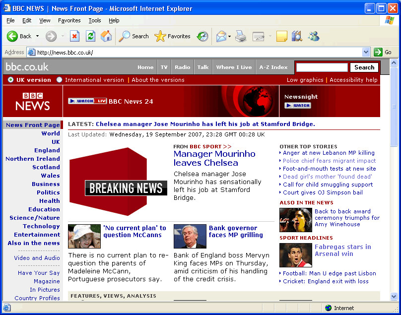Open the History toolbar icon
401x315 pixels.
[x=202, y=36]
